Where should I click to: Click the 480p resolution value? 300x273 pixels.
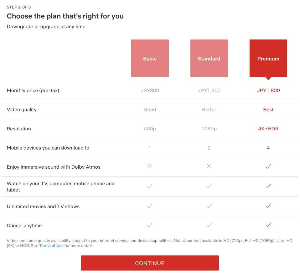coord(150,129)
